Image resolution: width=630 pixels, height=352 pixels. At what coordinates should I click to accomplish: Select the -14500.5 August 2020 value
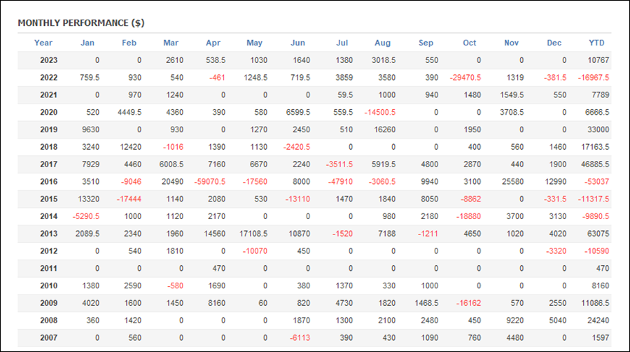pos(379,113)
